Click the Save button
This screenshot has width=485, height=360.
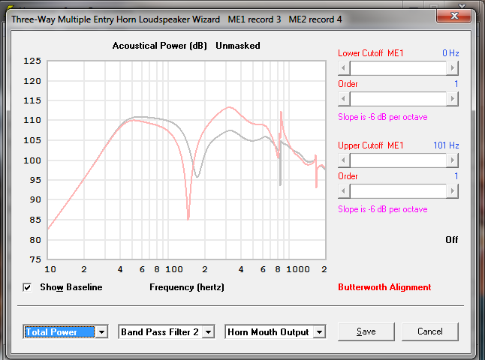(366, 331)
